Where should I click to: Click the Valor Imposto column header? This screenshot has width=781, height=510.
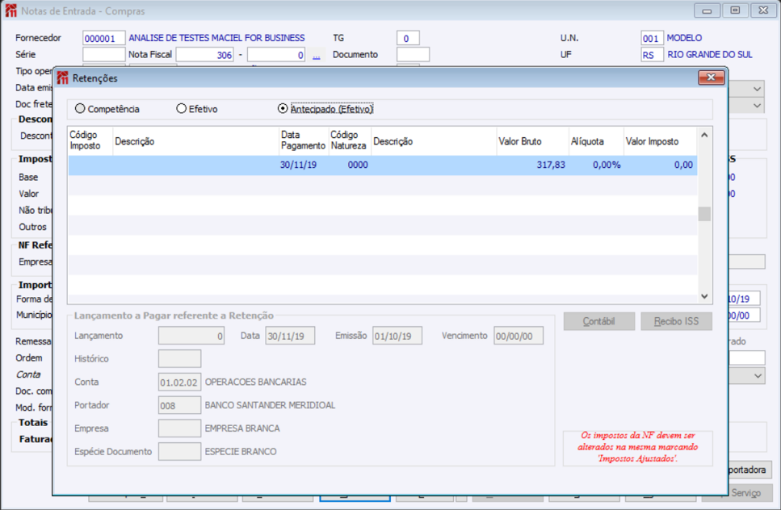coord(660,141)
